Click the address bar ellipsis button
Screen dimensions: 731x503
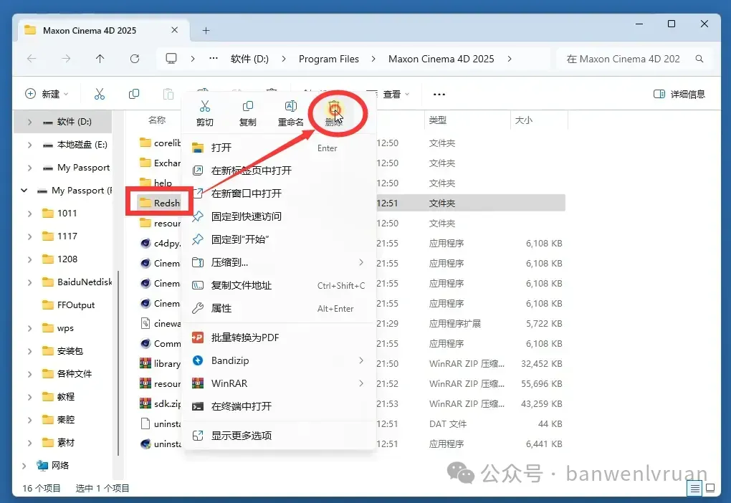pos(213,59)
